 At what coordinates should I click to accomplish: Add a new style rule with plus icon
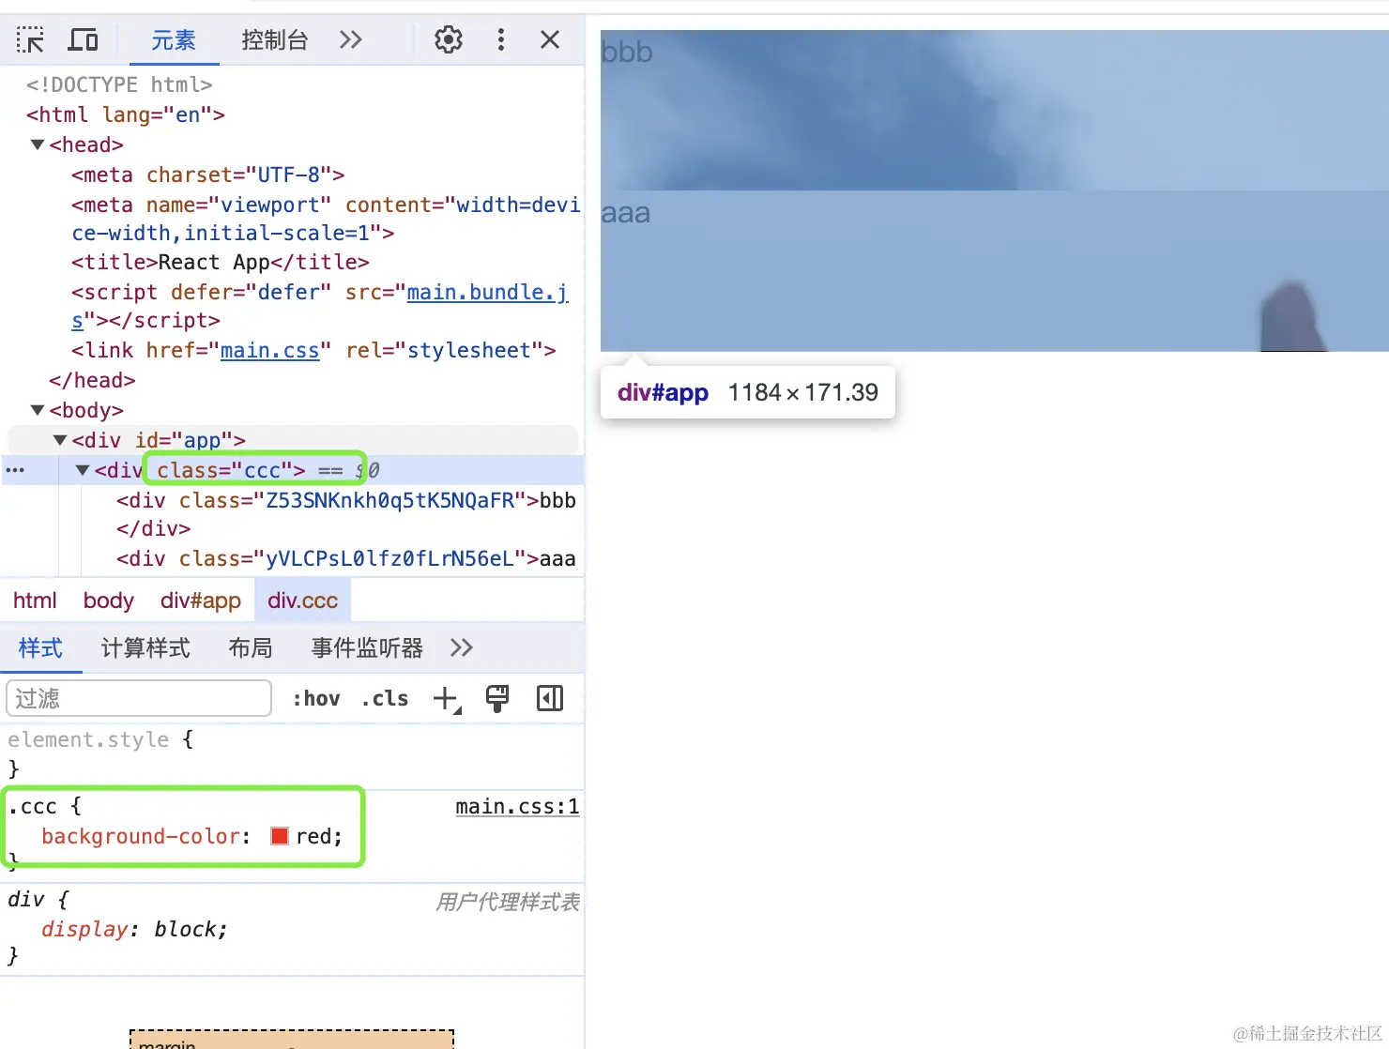447,699
